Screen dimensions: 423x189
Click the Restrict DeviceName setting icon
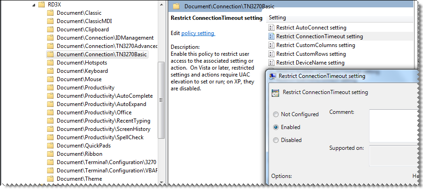271,63
